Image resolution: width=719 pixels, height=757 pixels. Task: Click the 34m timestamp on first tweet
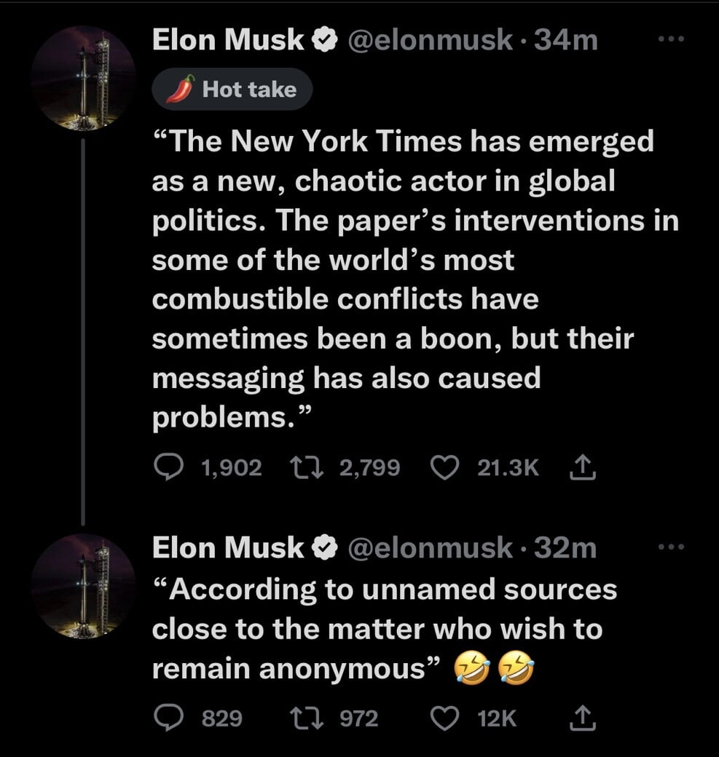click(566, 41)
